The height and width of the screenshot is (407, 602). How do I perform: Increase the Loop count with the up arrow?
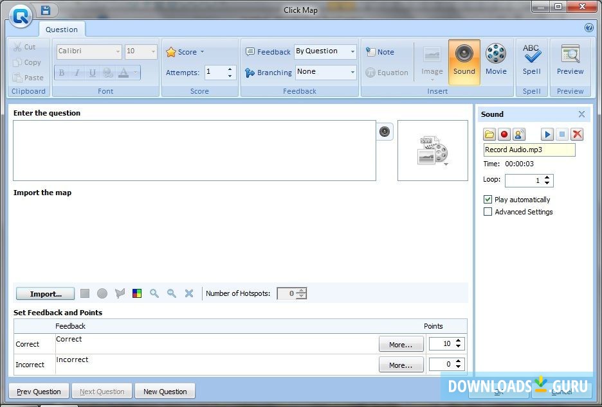pyautogui.click(x=547, y=177)
